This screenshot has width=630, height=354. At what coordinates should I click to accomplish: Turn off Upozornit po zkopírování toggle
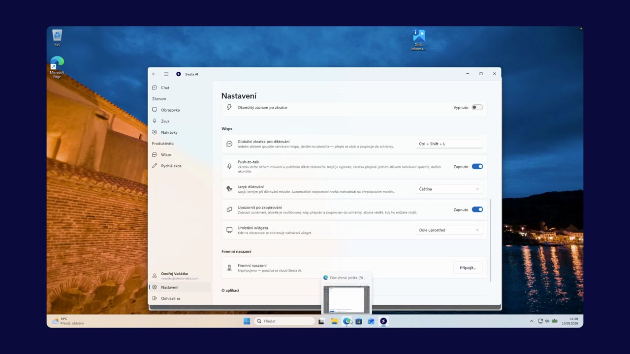coord(477,209)
